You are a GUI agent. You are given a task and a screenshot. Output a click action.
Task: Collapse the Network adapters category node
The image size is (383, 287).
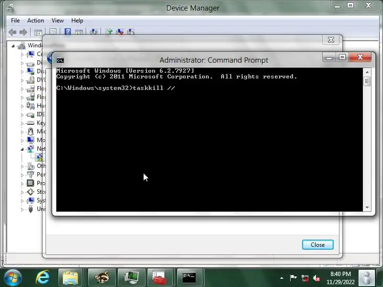click(22, 149)
